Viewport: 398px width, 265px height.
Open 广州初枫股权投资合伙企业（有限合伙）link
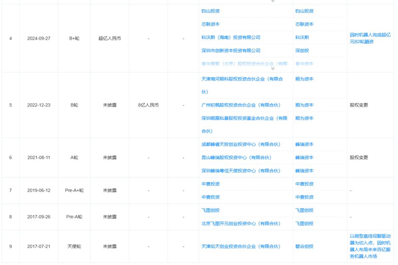point(241,105)
